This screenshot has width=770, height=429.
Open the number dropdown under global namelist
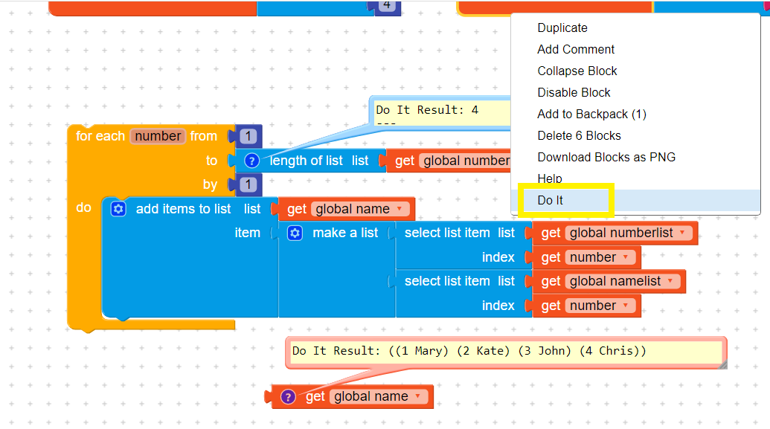coord(626,306)
